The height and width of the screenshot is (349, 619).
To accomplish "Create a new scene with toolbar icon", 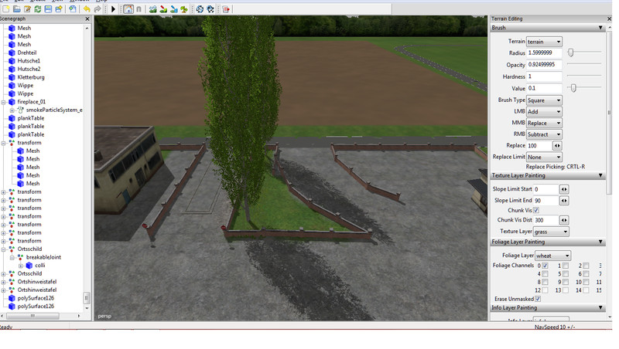I will pos(6,8).
